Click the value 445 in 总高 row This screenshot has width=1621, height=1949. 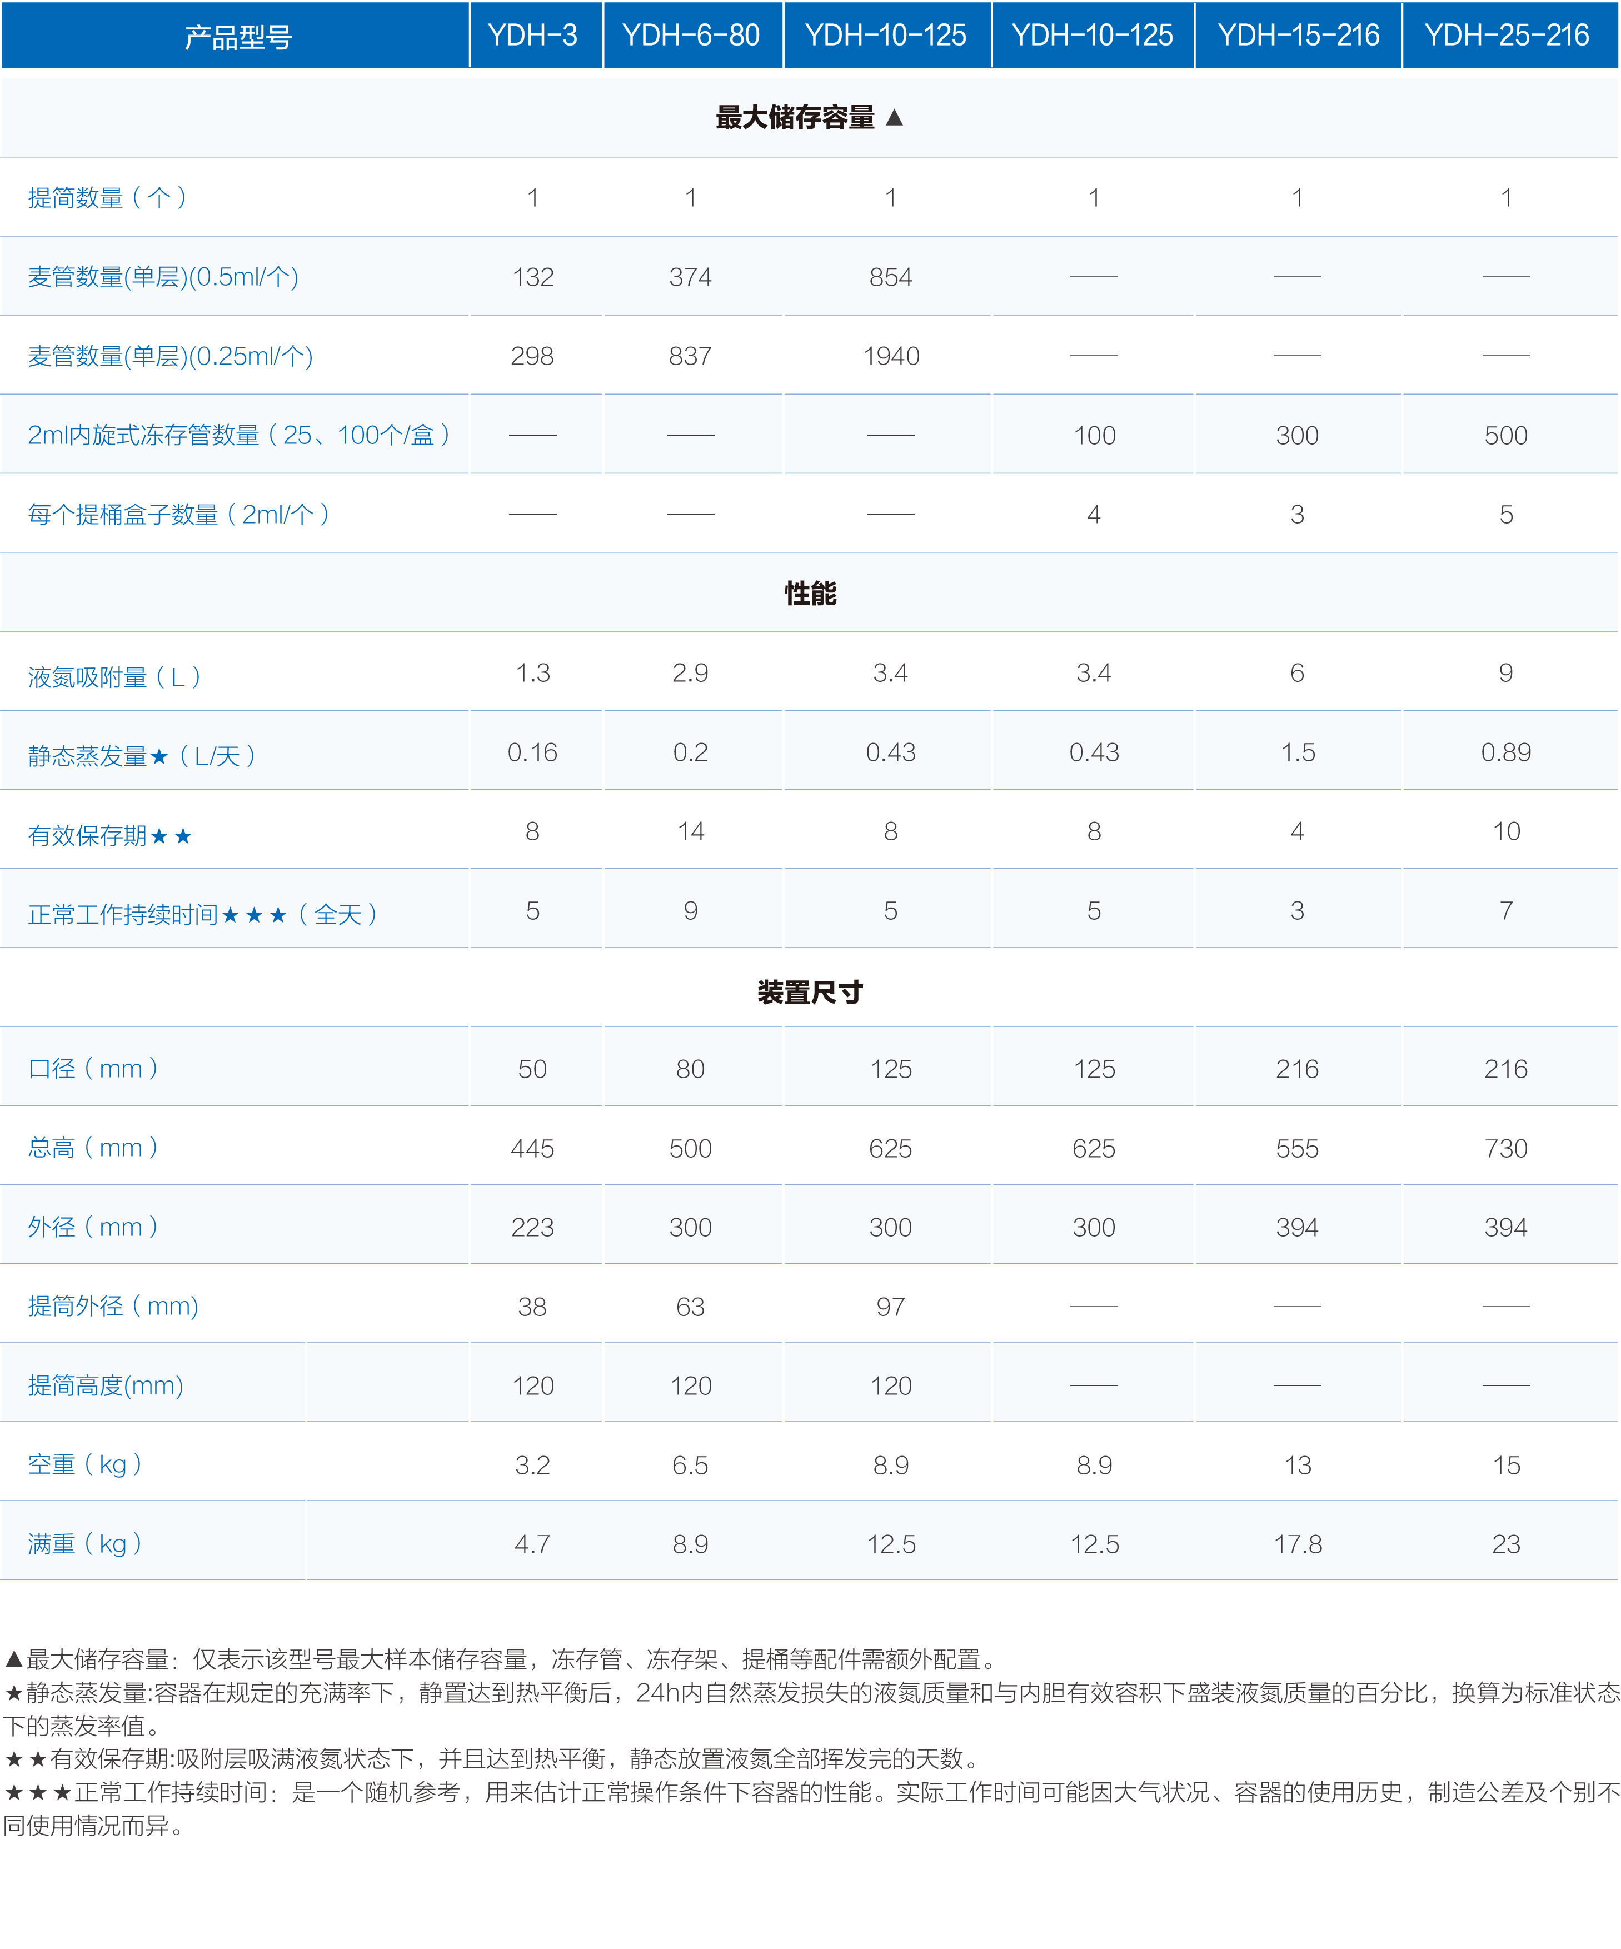[532, 1148]
